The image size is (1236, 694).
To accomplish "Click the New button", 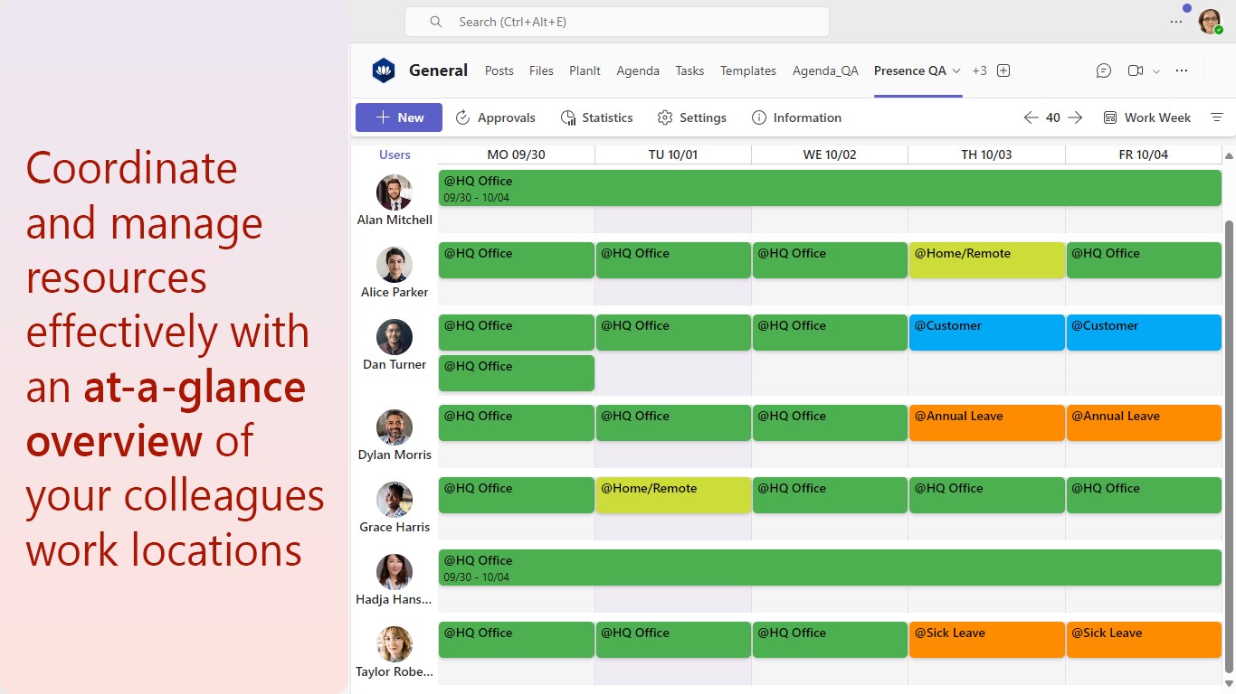I will 399,117.
